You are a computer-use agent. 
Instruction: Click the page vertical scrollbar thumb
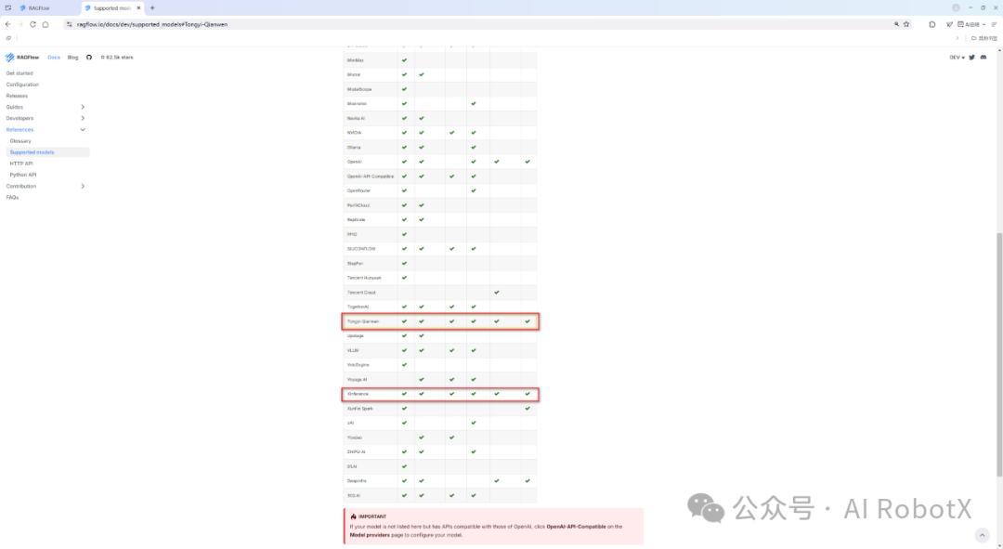click(x=999, y=355)
